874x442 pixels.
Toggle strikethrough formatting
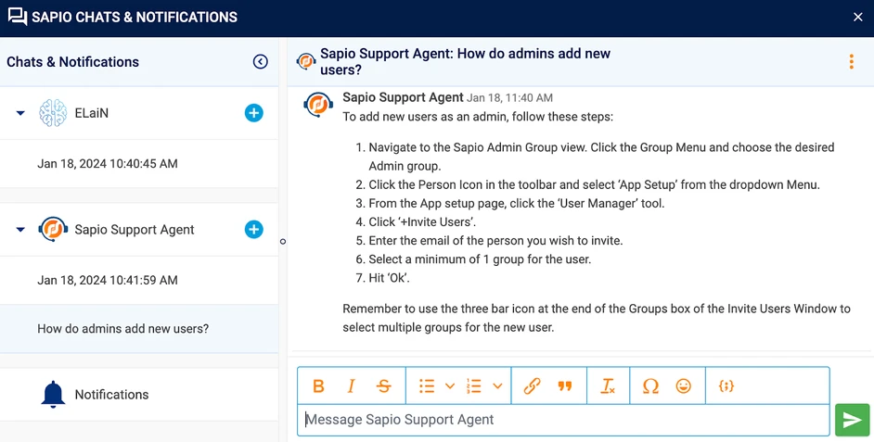point(383,386)
